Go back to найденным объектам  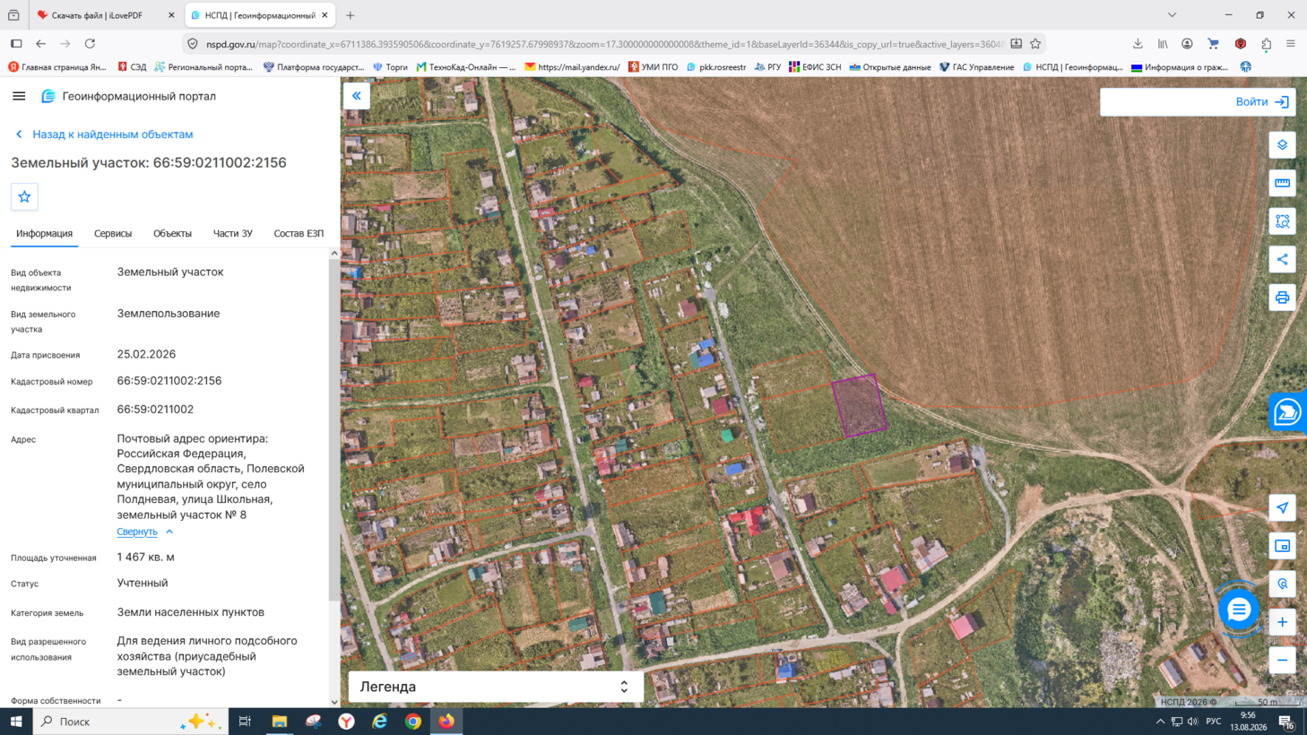click(x=103, y=134)
